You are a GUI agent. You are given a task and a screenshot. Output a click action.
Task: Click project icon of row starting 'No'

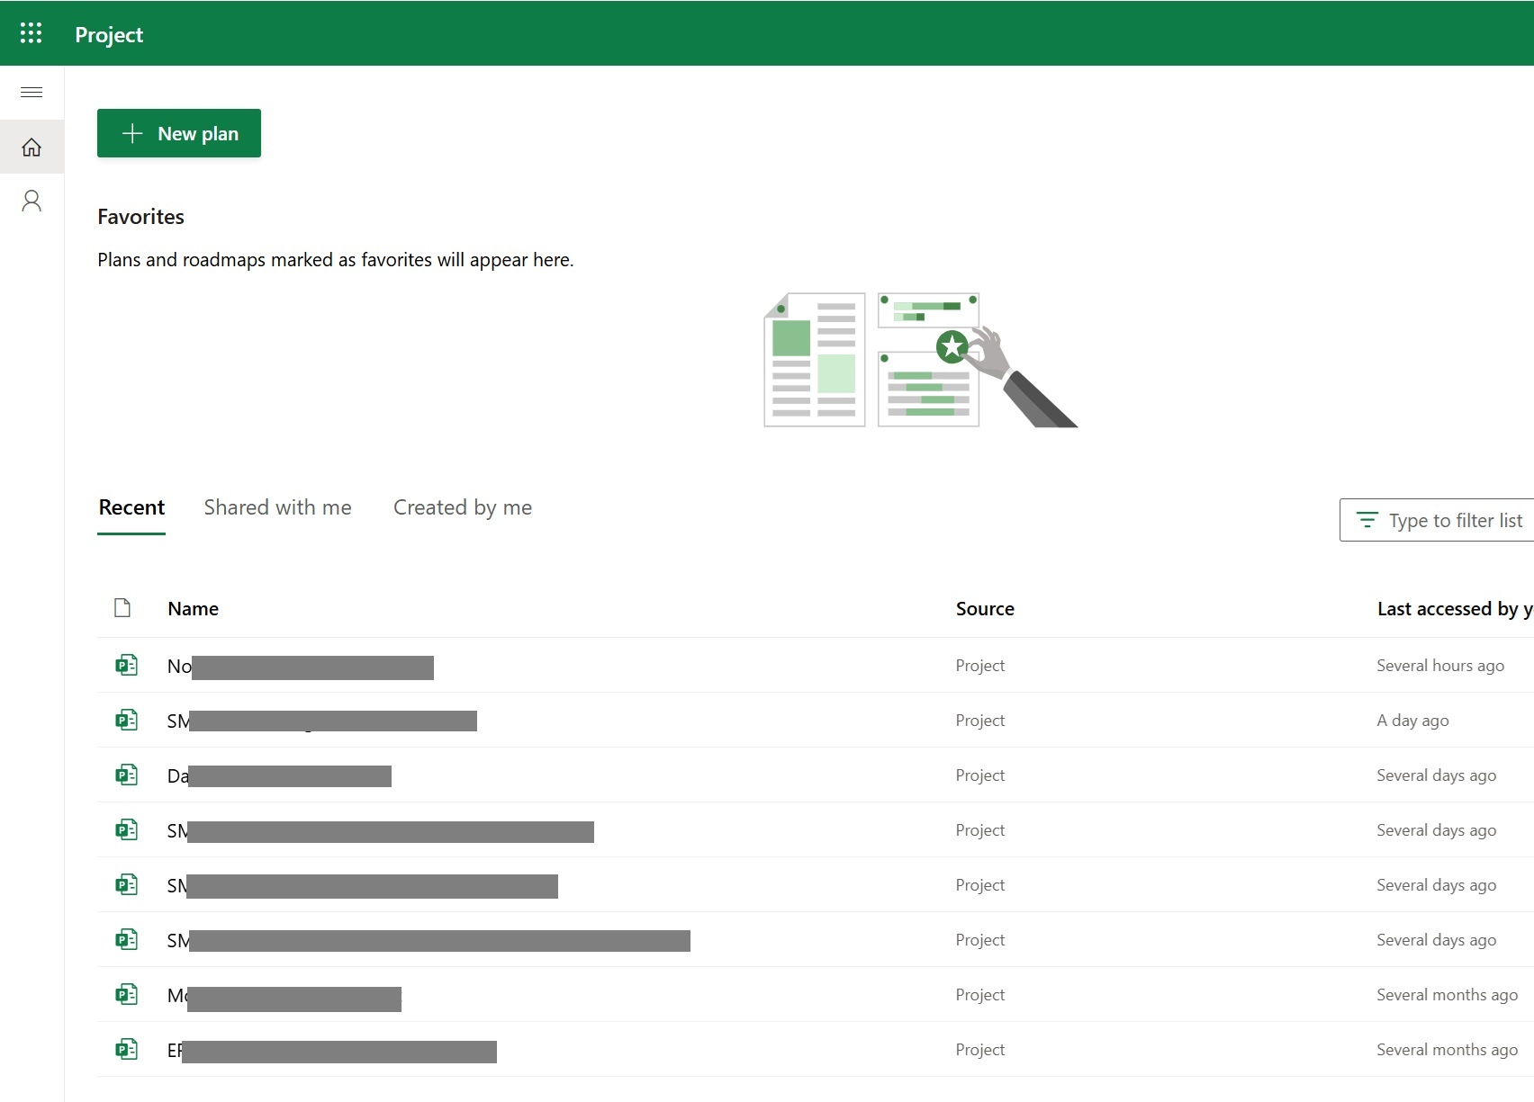click(x=127, y=666)
